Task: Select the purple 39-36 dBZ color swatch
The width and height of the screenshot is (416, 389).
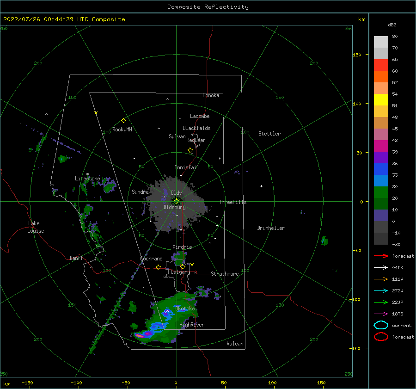Action: 381,158
